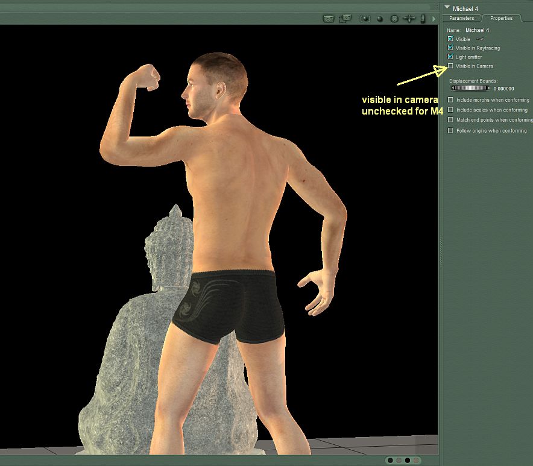The image size is (533, 466).
Task: Select the Properties tab
Action: click(x=501, y=19)
